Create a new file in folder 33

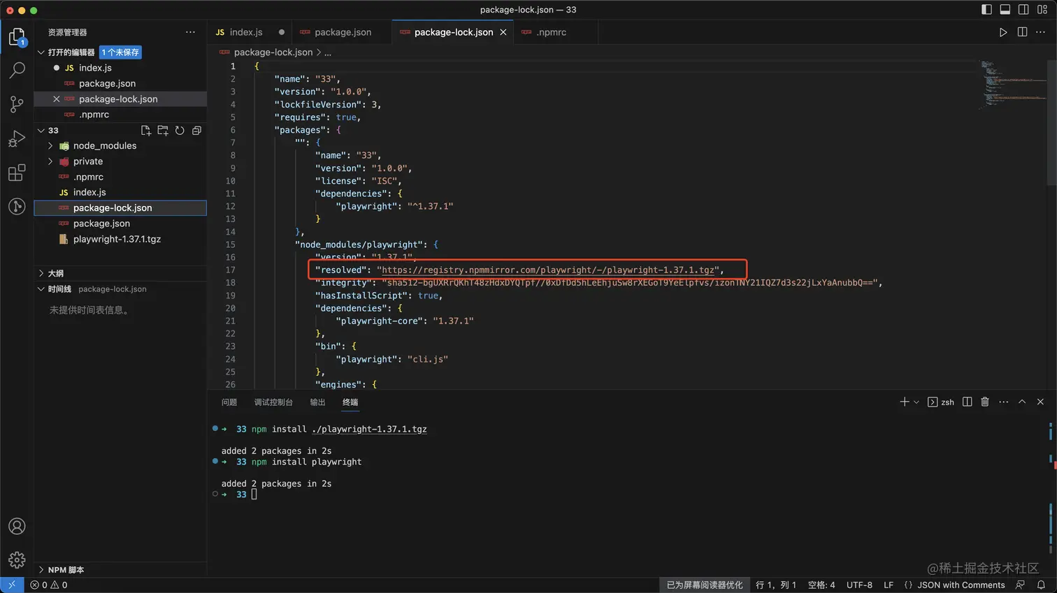[x=146, y=131]
